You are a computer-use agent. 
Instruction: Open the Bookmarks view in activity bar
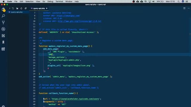[3, 42]
